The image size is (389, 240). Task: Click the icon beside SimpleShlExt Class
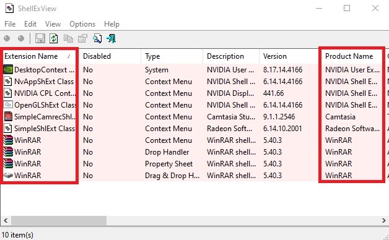[8, 128]
